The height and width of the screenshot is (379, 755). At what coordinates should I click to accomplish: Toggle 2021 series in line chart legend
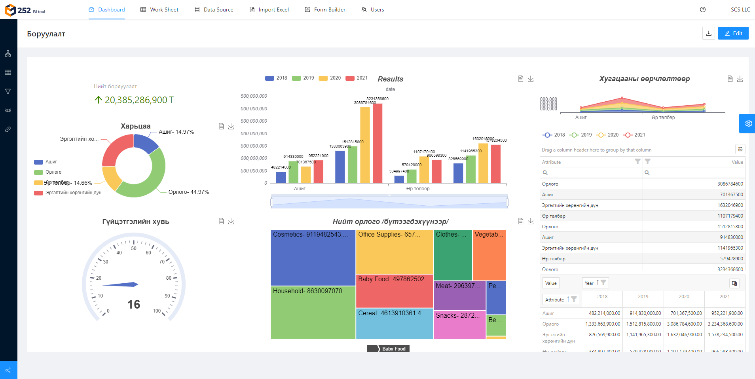pyautogui.click(x=634, y=135)
